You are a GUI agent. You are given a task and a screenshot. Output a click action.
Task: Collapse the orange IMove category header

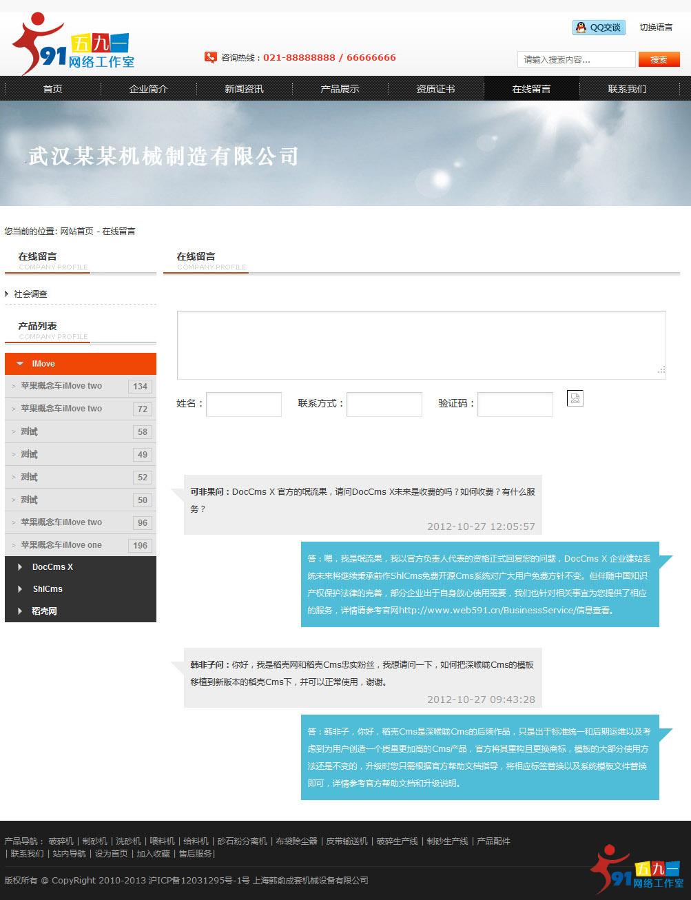tap(43, 363)
